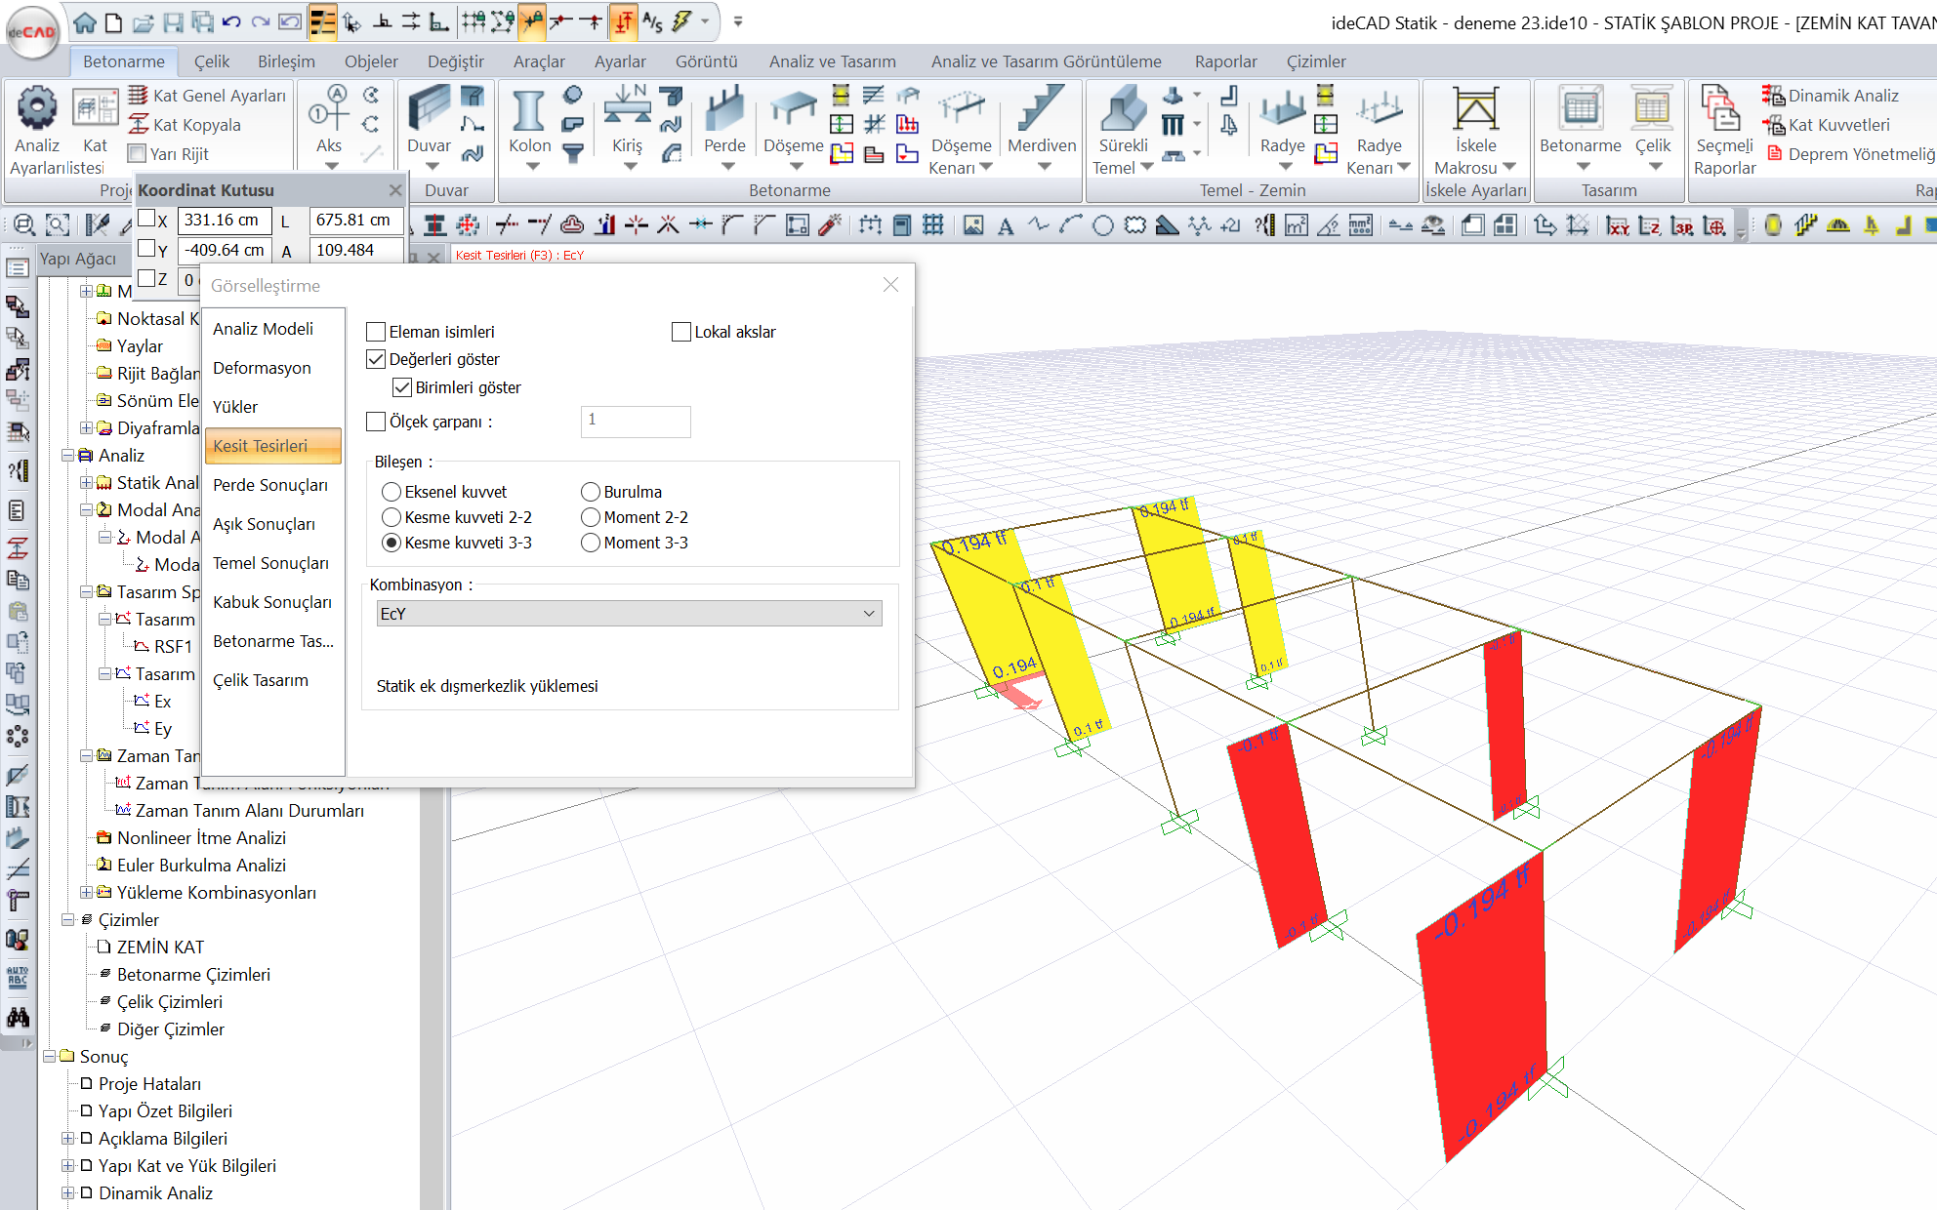Click the Kolon (column) tool icon

[528, 110]
